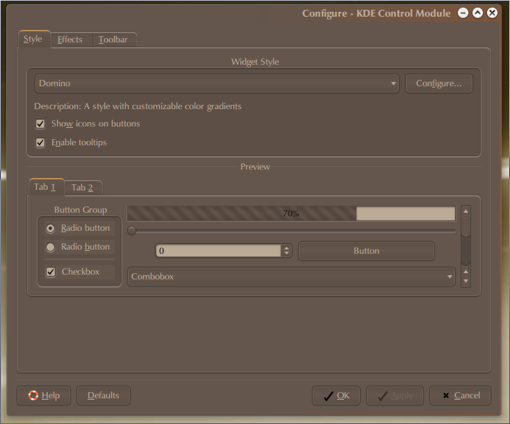Switch to the Style tab

pos(33,40)
